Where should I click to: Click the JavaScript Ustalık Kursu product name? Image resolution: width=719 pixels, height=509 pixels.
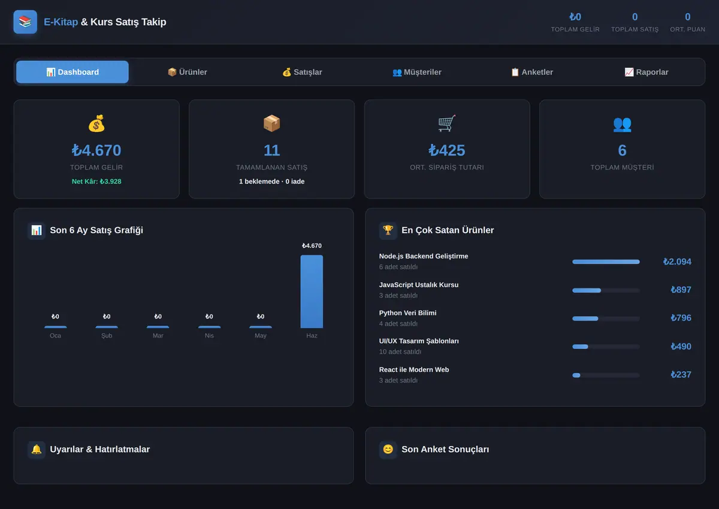point(419,285)
